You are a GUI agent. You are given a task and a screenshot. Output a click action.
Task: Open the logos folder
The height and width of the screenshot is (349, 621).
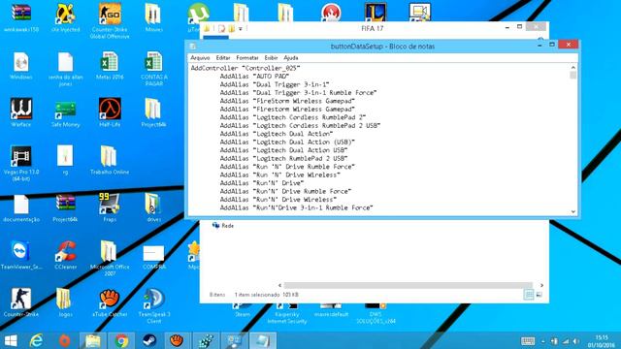65,302
